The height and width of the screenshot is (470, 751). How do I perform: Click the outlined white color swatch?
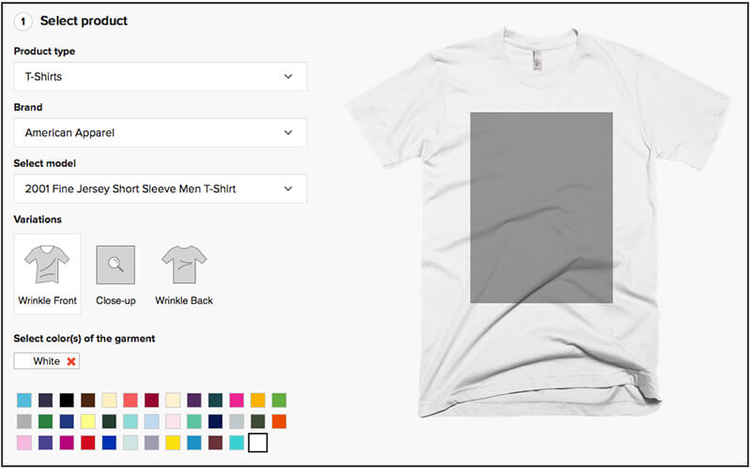pyautogui.click(x=257, y=443)
